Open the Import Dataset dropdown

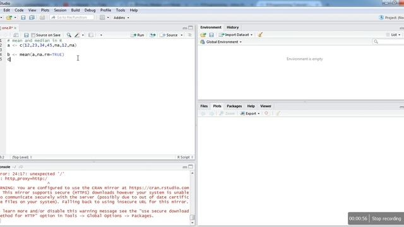[235, 35]
